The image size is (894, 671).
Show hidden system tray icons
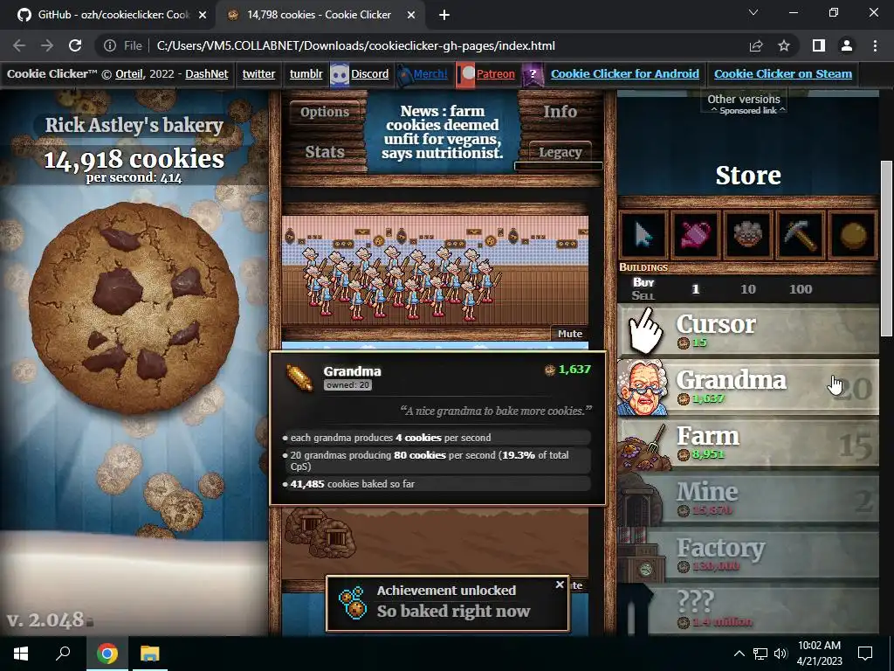pyautogui.click(x=739, y=654)
